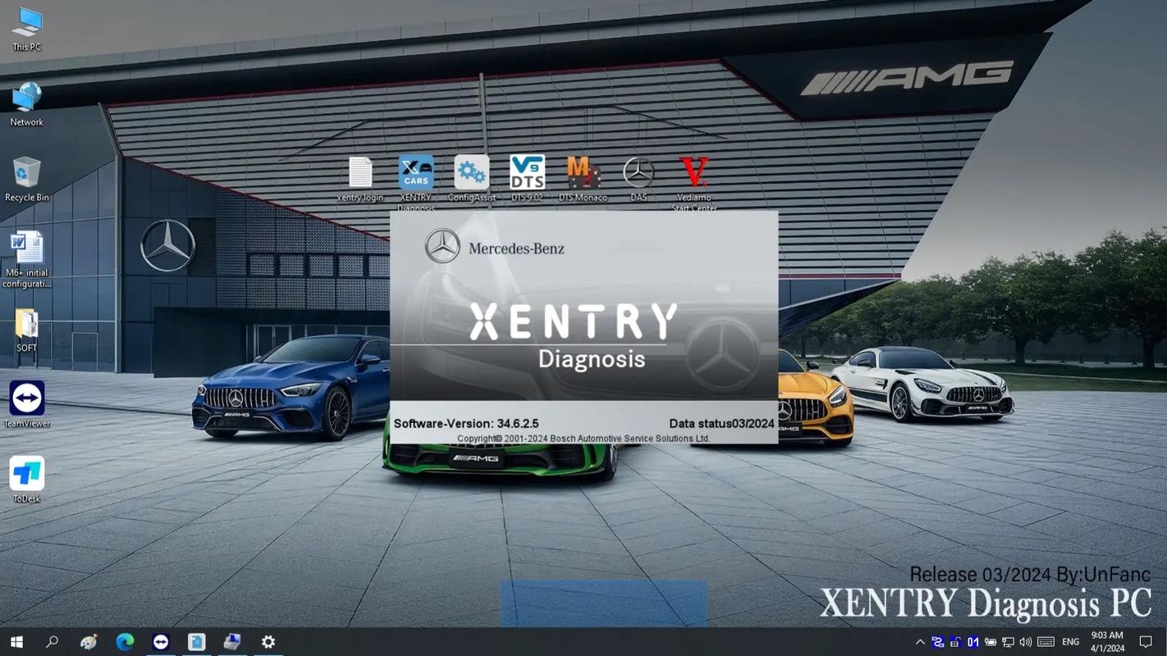
Task: Click Data status03/2024 text on splash
Action: point(721,424)
